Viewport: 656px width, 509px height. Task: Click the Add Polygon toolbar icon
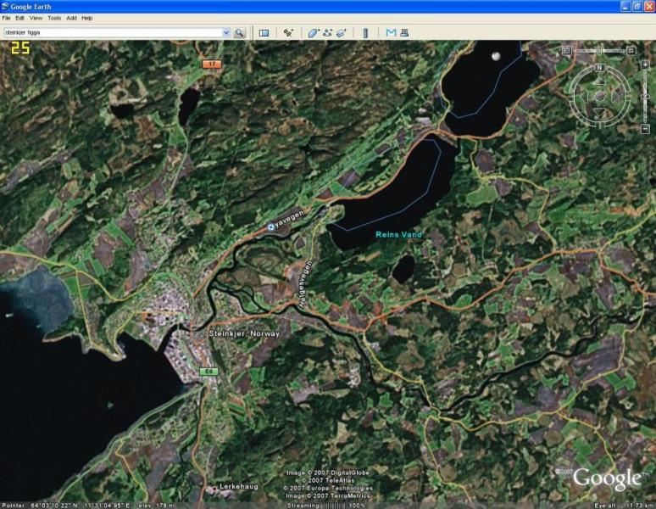pyautogui.click(x=314, y=32)
